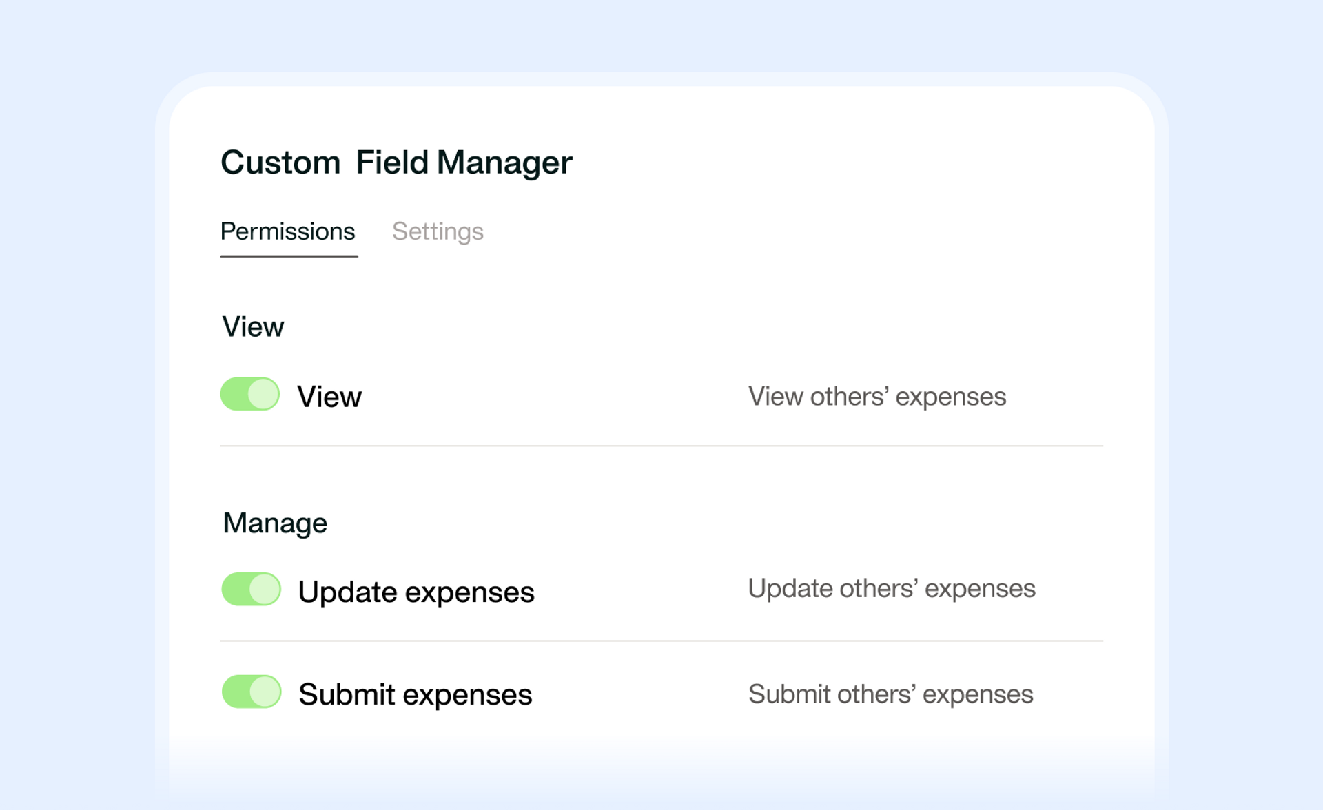Toggle the Submit expenses switch

251,692
